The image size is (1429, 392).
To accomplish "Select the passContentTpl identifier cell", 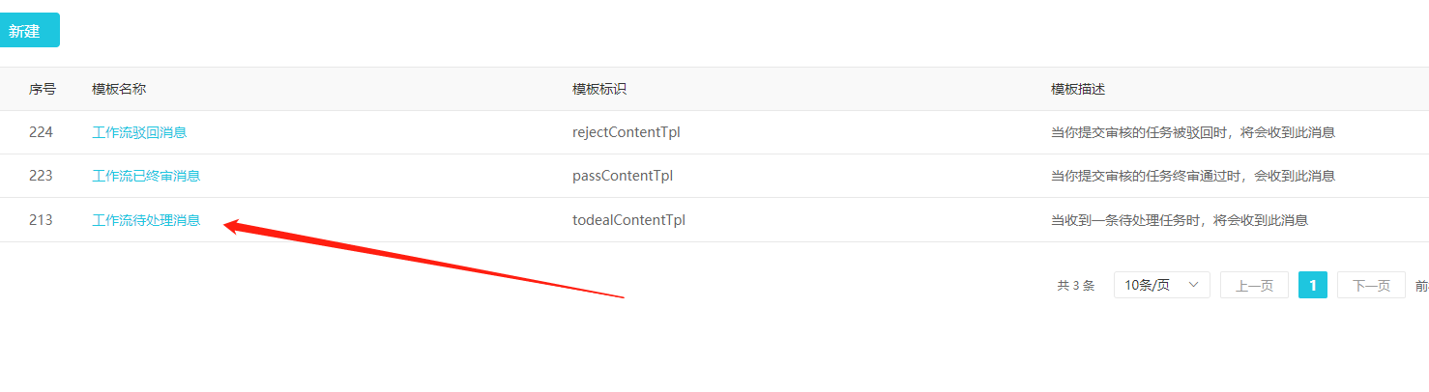I will pyautogui.click(x=623, y=176).
